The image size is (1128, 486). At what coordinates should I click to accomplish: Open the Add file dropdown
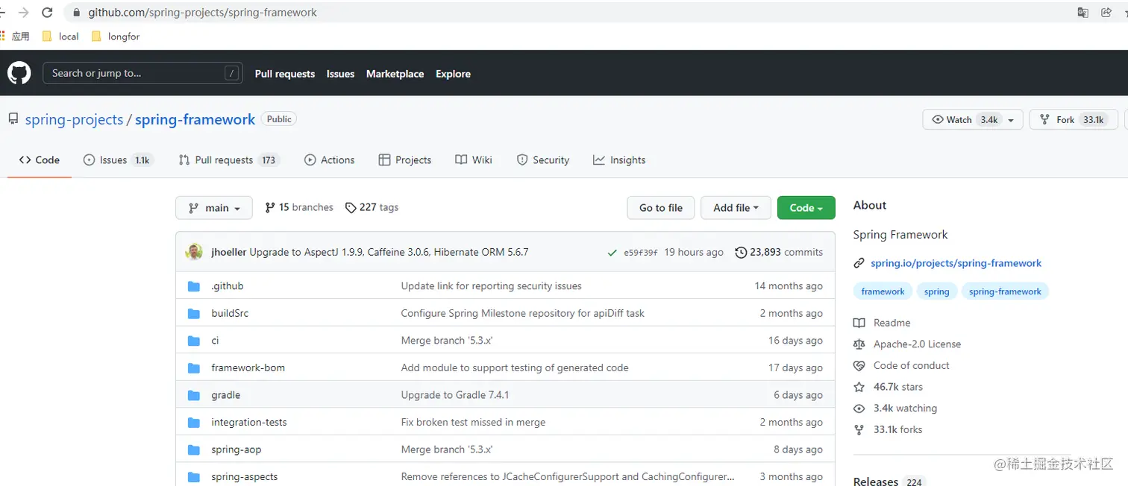click(x=736, y=208)
